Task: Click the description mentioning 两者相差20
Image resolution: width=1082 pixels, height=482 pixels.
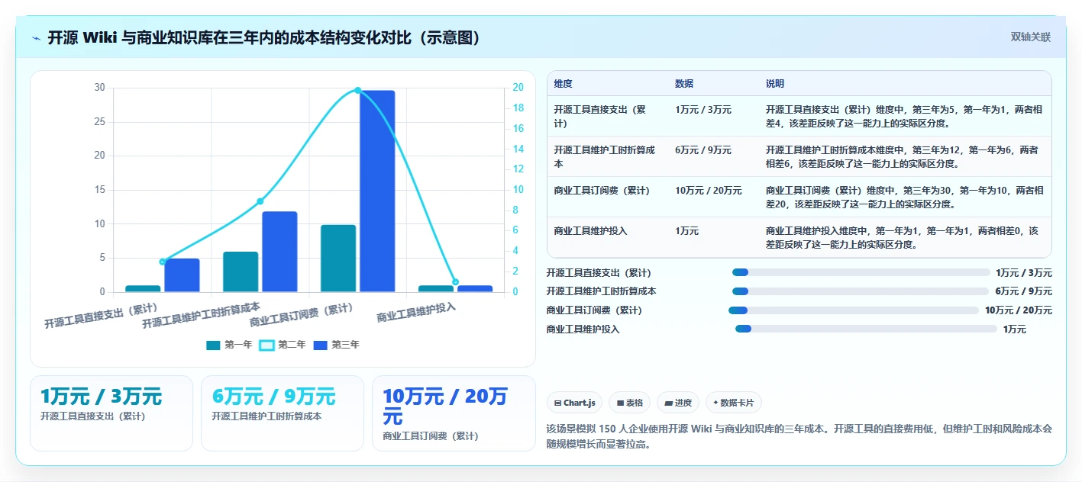Action: click(905, 197)
